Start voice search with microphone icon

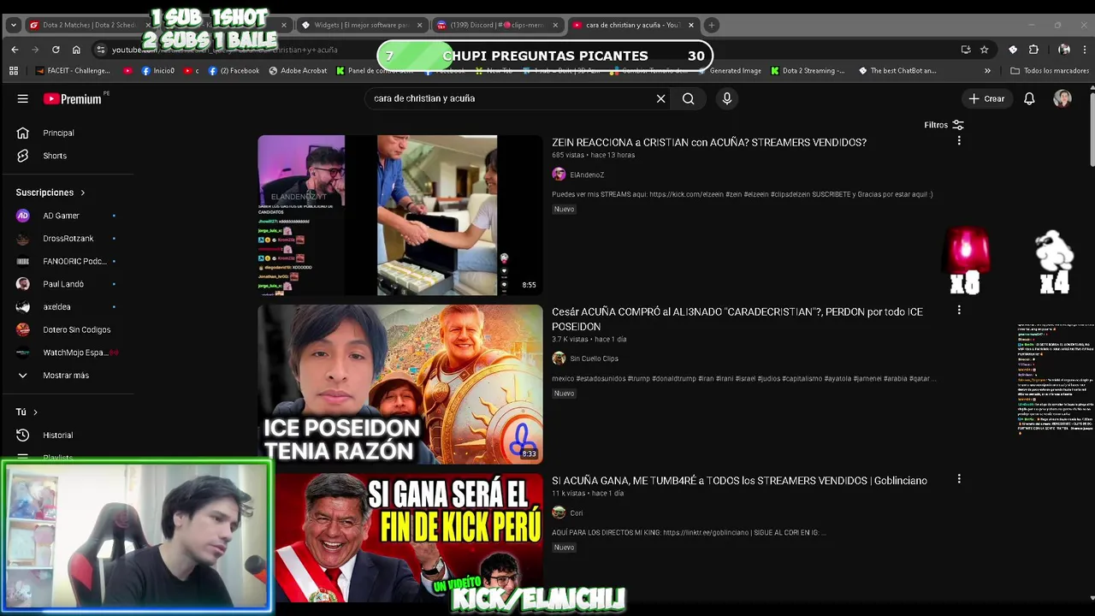tap(727, 98)
